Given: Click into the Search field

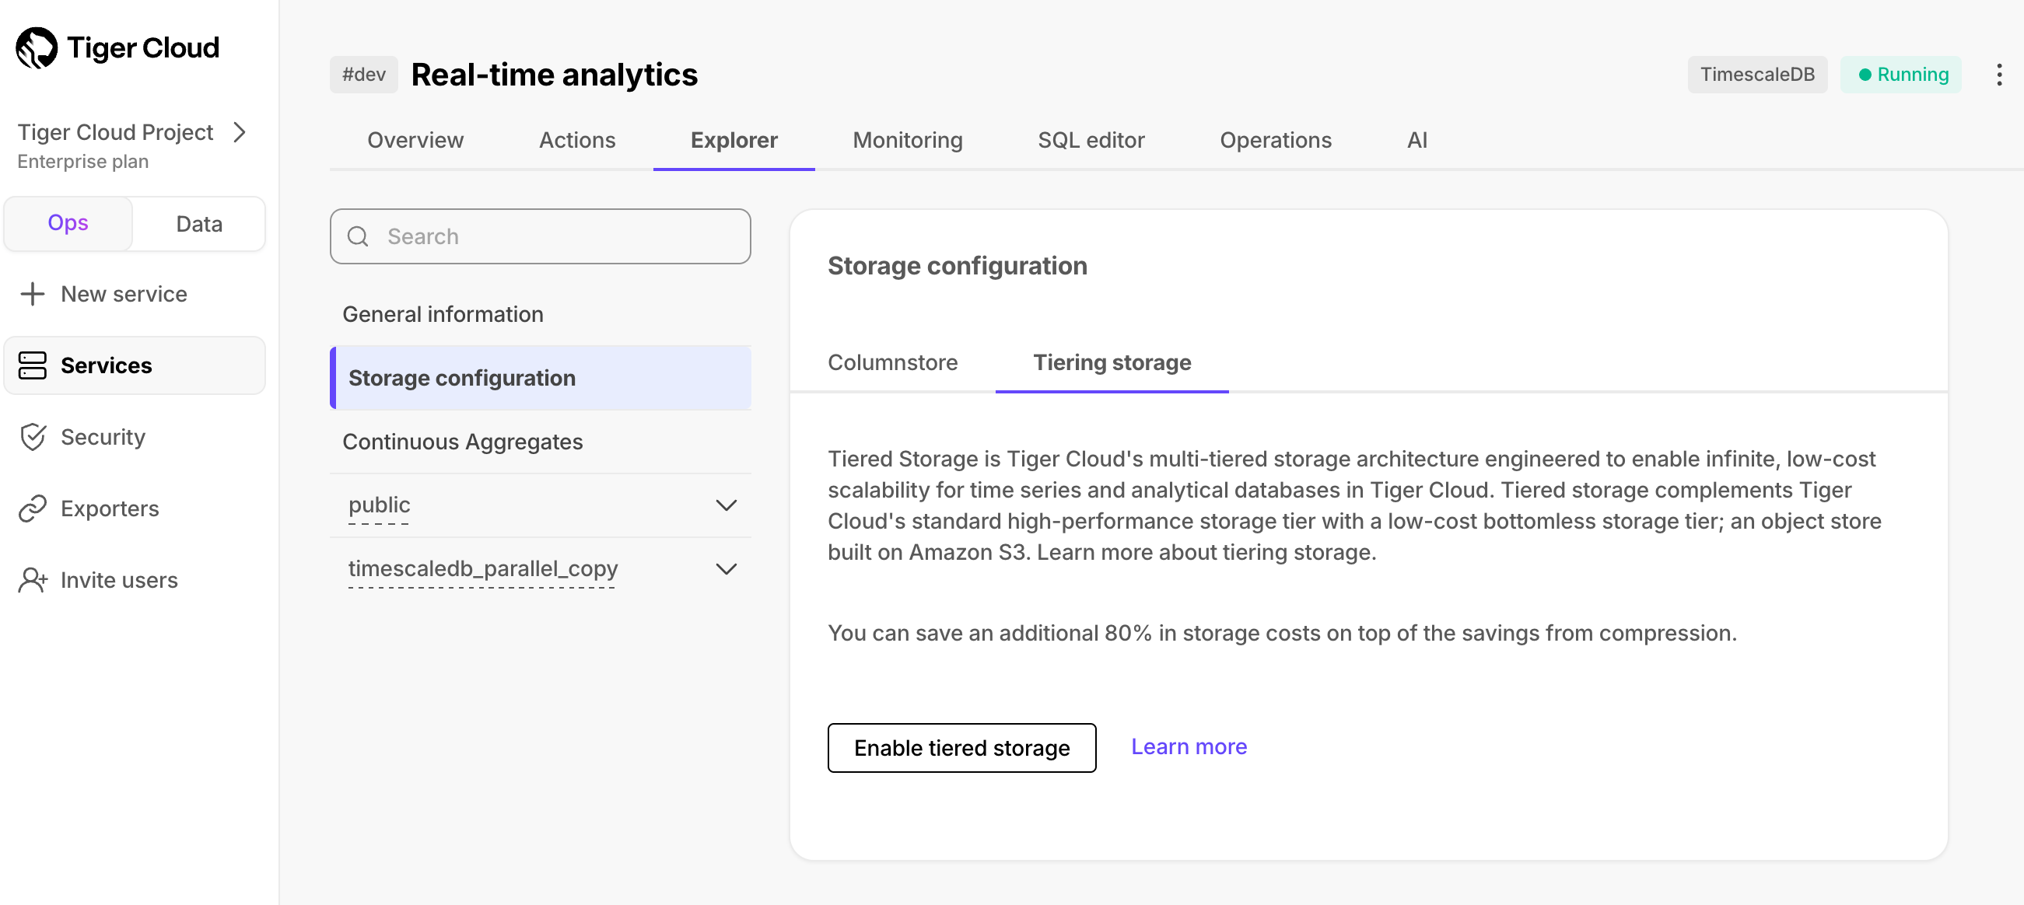Looking at the screenshot, I should point(541,236).
